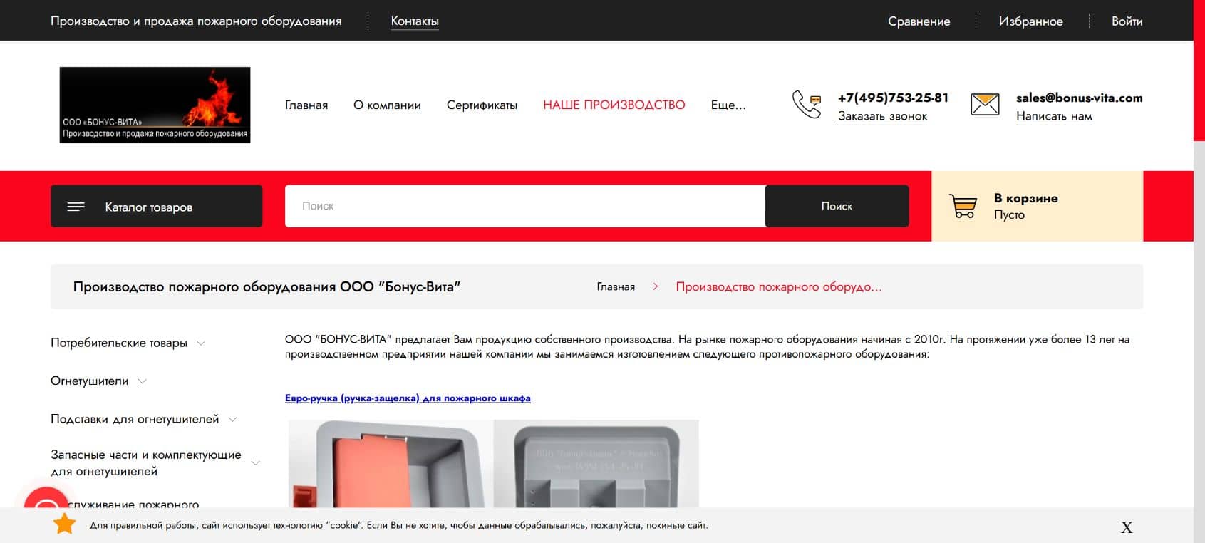The width and height of the screenshot is (1205, 543).
Task: Click the hamburger icon in Каталог товаров
Action: 76,207
